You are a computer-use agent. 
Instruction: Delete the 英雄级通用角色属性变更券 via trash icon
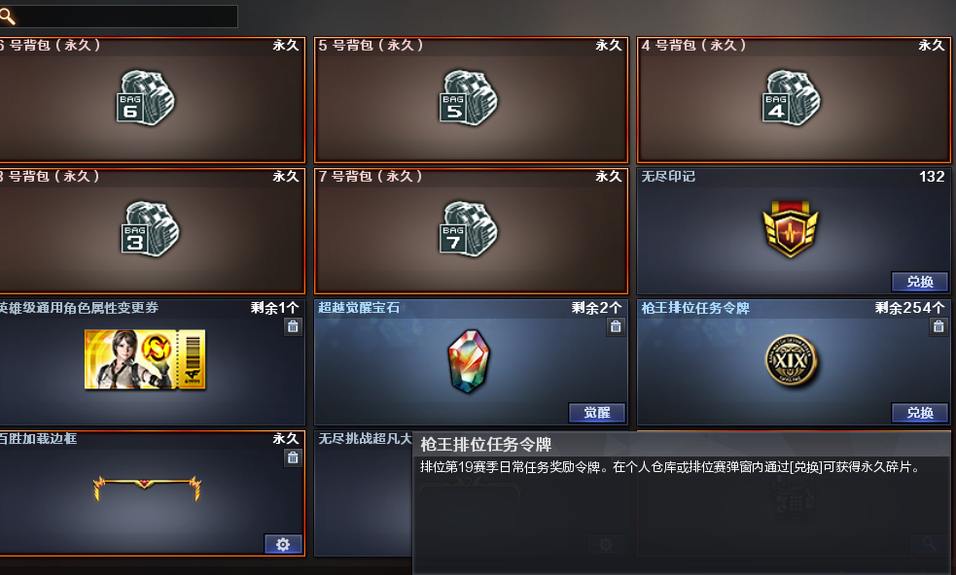pos(293,327)
